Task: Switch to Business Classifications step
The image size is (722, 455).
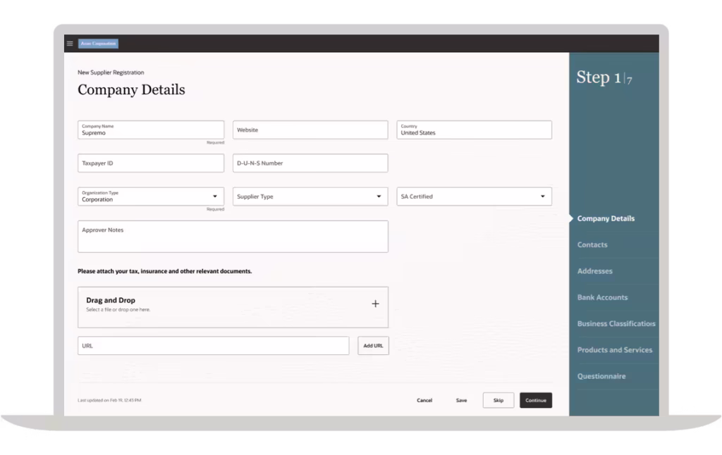Action: pyautogui.click(x=616, y=324)
